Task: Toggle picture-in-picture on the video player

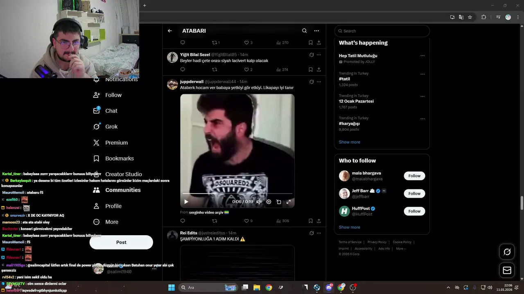Action: click(279, 202)
